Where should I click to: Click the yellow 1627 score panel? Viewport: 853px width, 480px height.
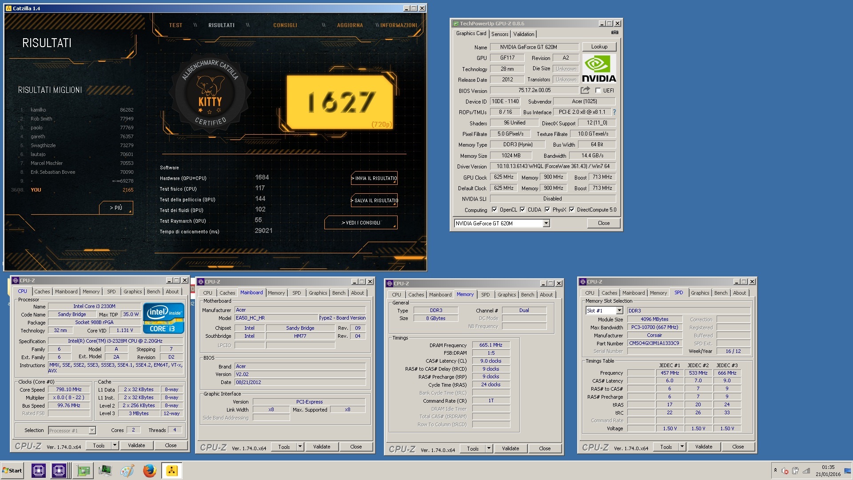pyautogui.click(x=340, y=102)
